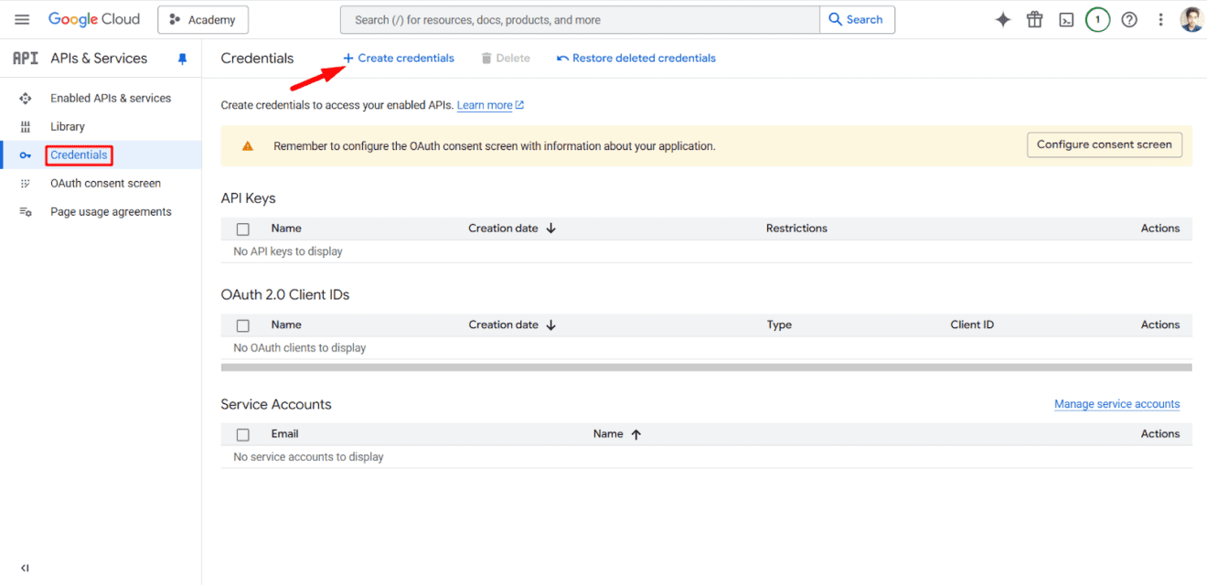Open Manage service accounts link
Screen dimensions: 1207x585
pyautogui.click(x=1117, y=404)
